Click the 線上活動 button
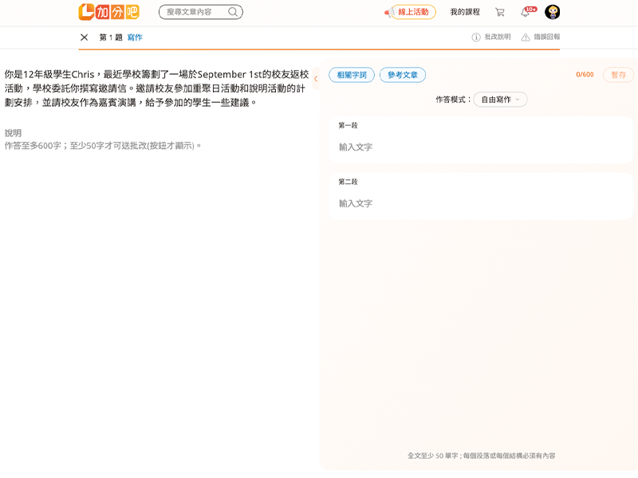The width and height of the screenshot is (638, 478). 413,12
